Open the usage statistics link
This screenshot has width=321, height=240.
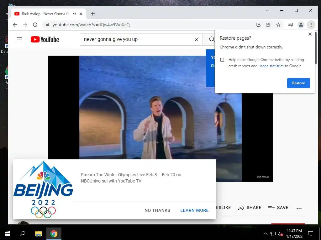point(271,66)
